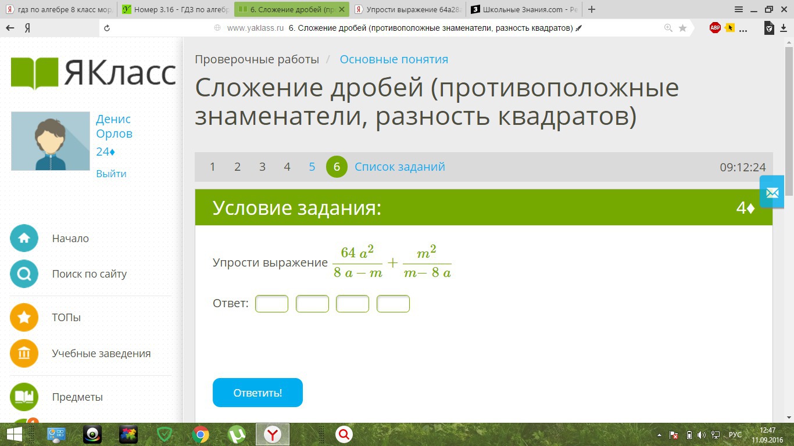Open the Основные понятия breadcrumb link
Viewport: 794px width, 446px height.
click(x=394, y=59)
